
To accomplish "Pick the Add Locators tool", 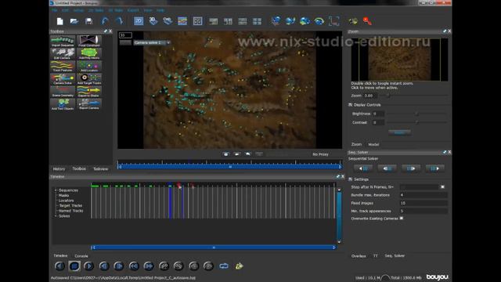I will pyautogui.click(x=89, y=66).
